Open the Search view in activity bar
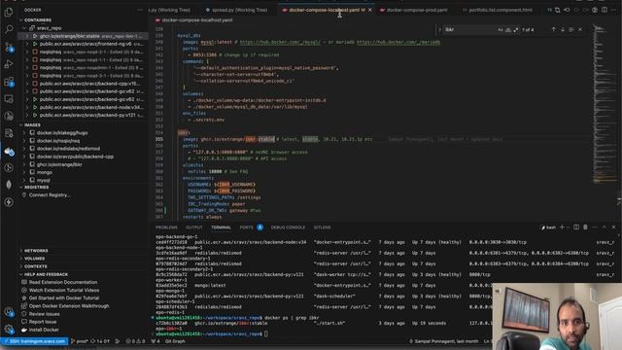 point(9,29)
